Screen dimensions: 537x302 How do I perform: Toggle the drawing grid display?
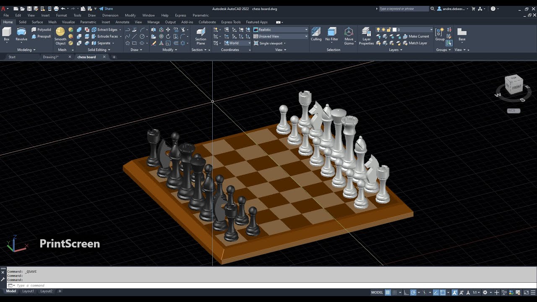[388, 292]
